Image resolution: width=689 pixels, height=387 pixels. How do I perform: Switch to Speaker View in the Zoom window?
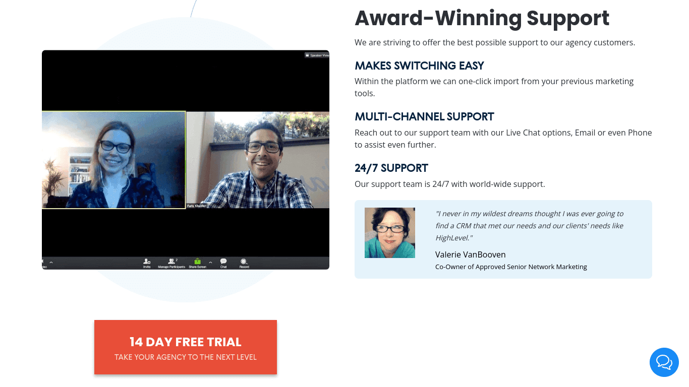(317, 55)
